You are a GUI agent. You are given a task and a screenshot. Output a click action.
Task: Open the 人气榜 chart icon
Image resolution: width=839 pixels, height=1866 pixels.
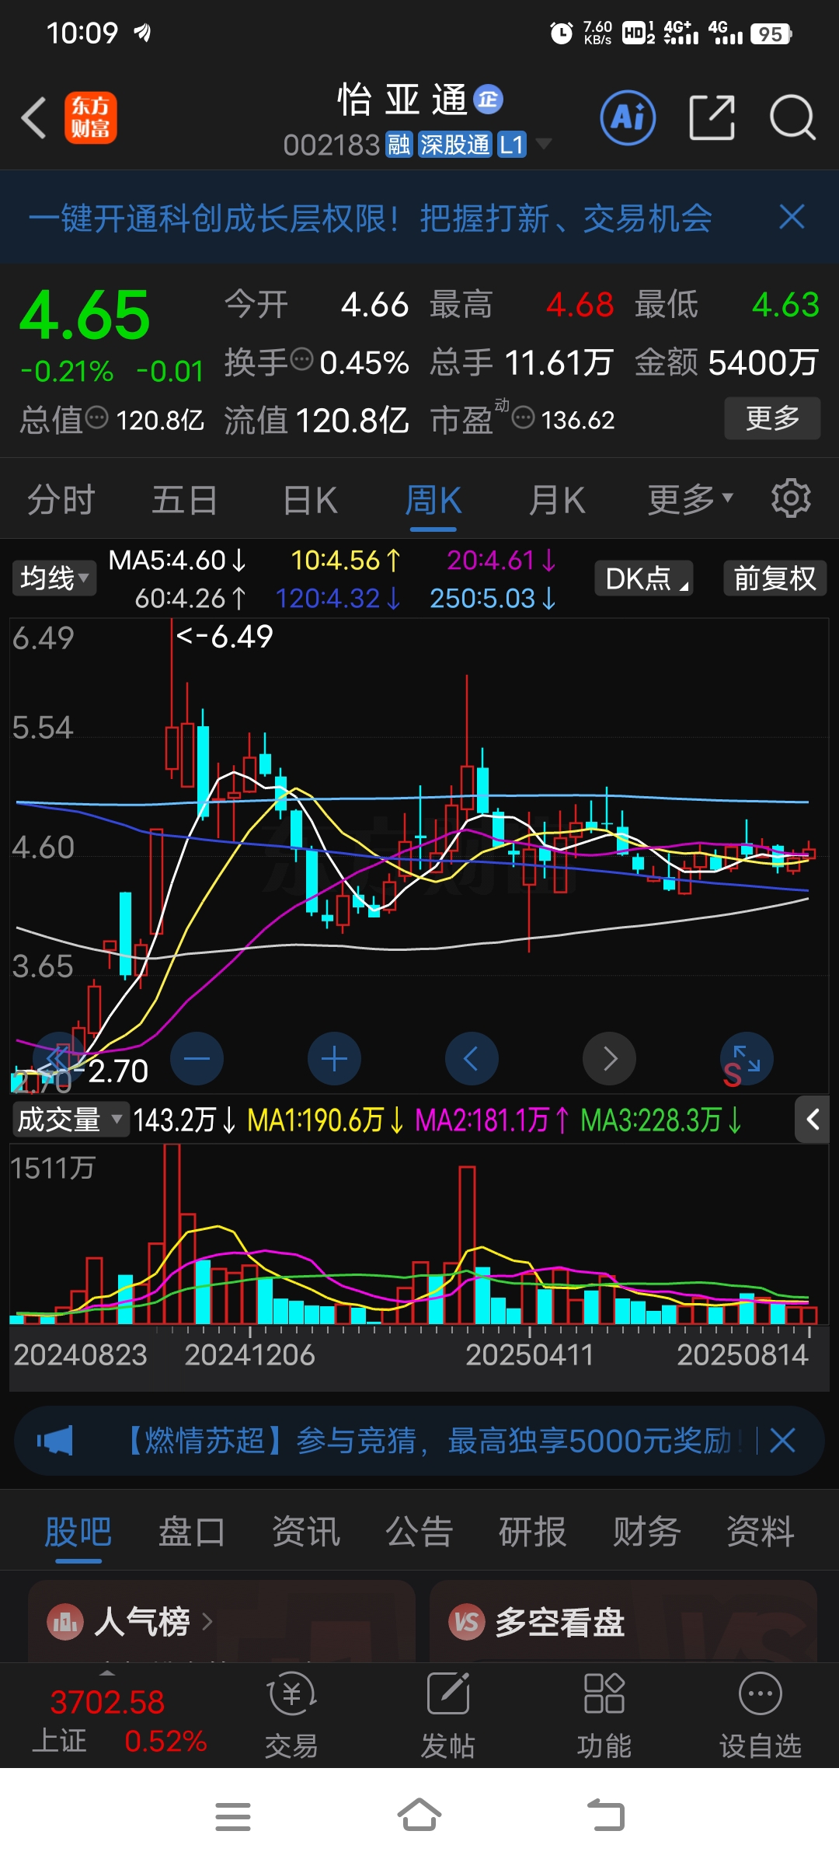(x=65, y=1622)
